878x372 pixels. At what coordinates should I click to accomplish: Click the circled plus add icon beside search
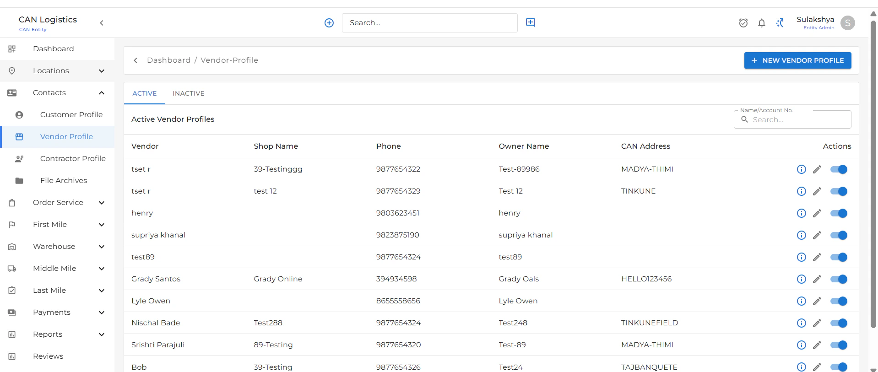[329, 23]
